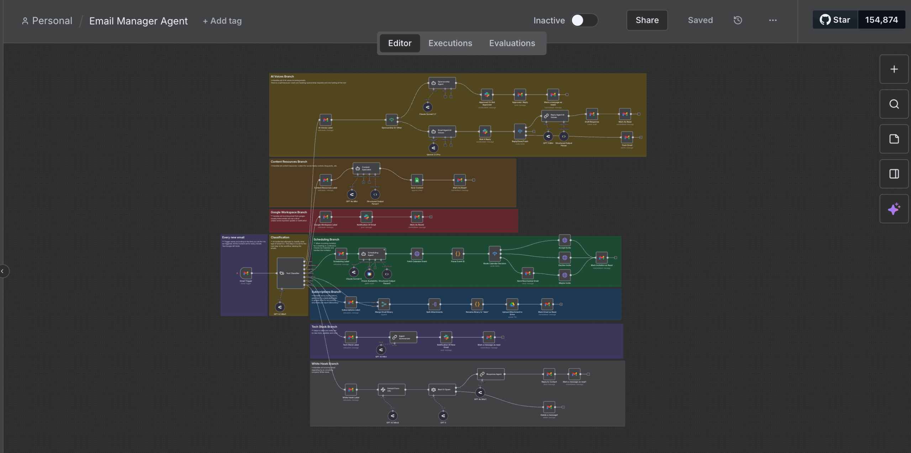Screen dimensions: 911x453
Task: Click the Email Manager Agent workflow title
Action: click(138, 21)
